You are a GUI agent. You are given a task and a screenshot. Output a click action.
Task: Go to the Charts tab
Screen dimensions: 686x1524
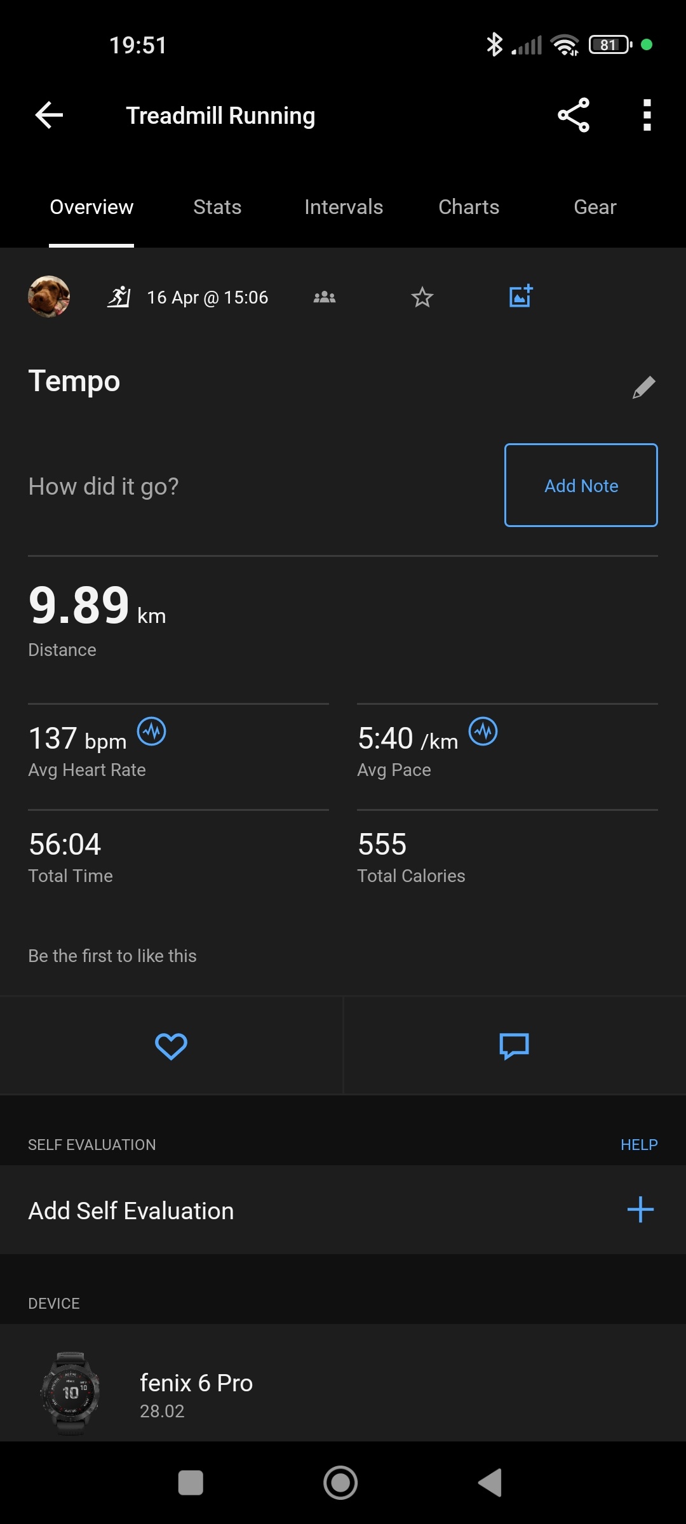(469, 207)
